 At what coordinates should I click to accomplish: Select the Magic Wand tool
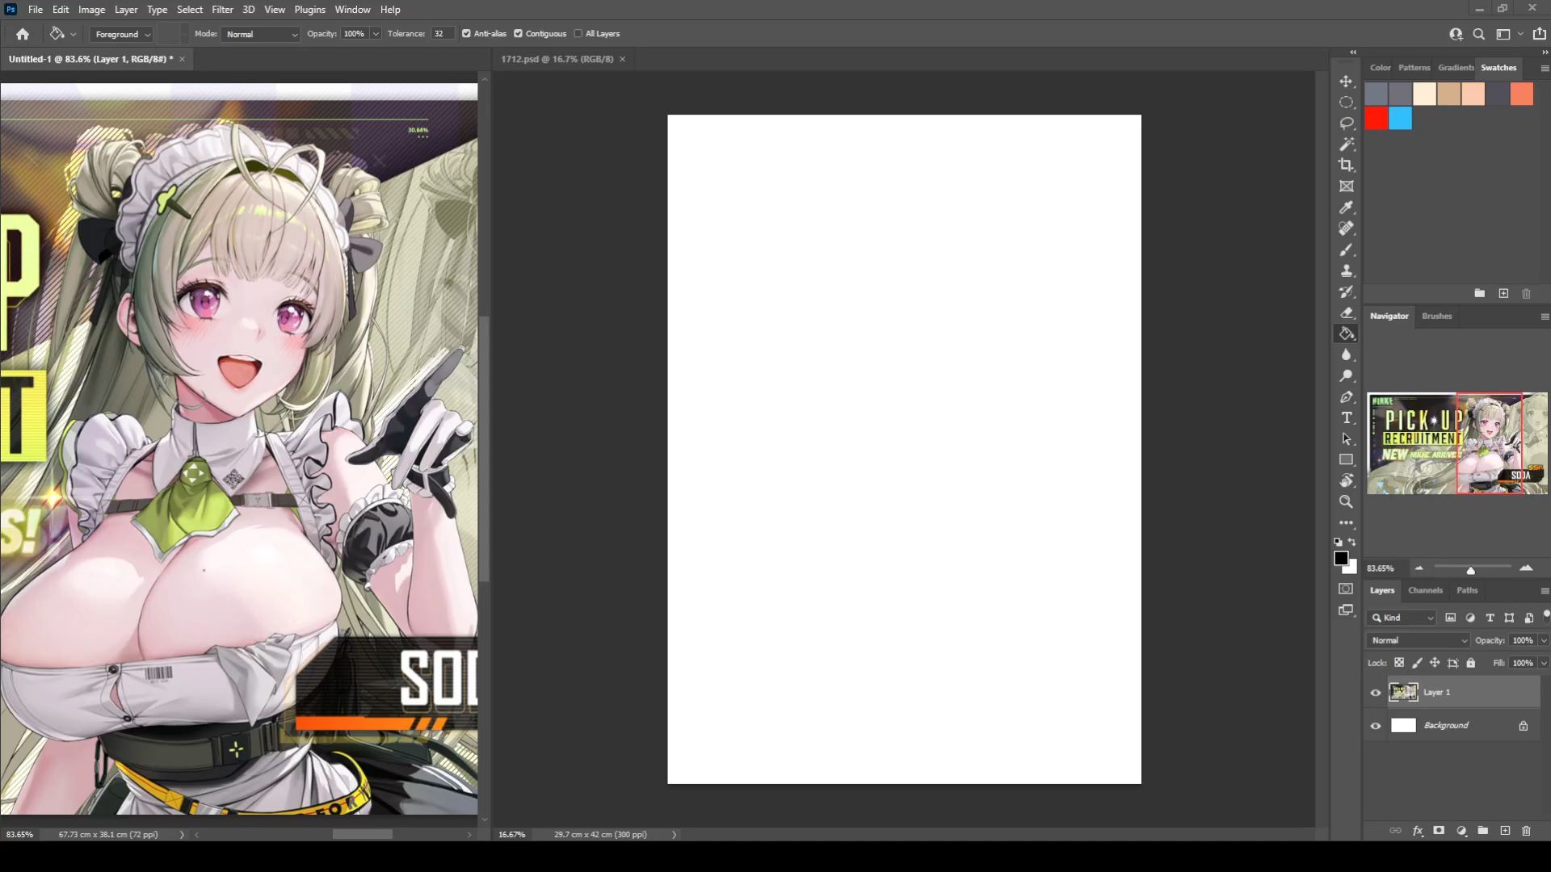(1346, 145)
